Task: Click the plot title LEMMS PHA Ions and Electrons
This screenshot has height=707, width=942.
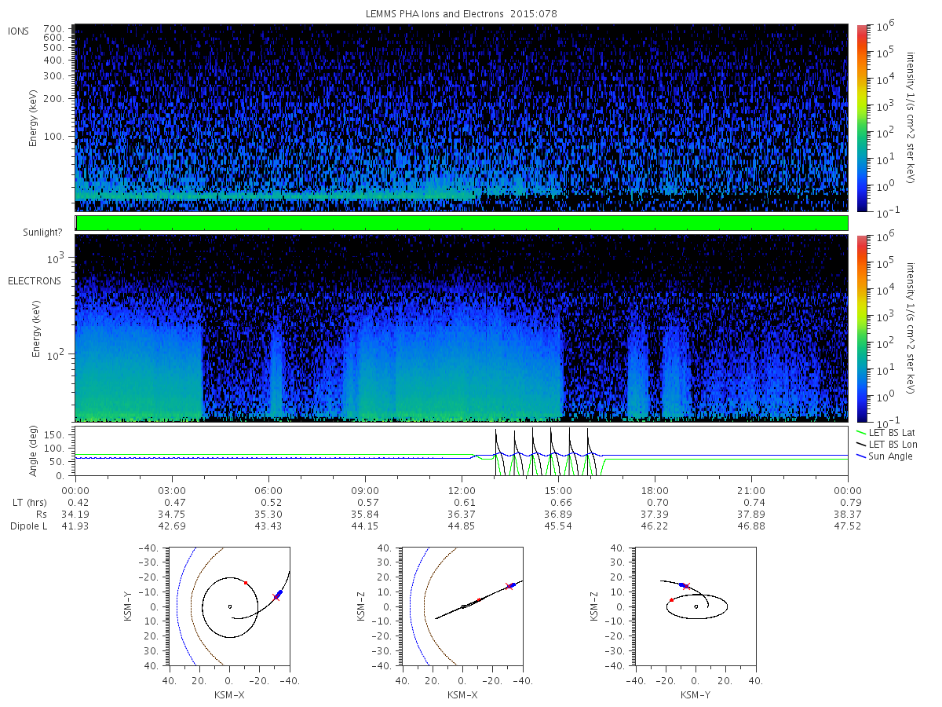Action: pos(462,14)
